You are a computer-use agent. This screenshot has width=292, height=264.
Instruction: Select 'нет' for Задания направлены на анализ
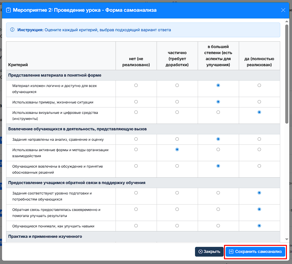coord(136,139)
